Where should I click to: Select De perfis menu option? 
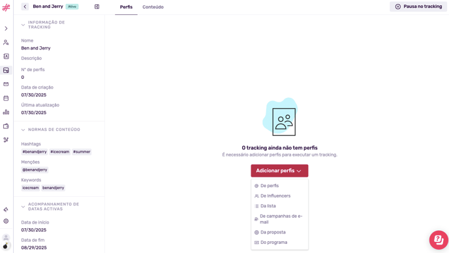point(279,186)
